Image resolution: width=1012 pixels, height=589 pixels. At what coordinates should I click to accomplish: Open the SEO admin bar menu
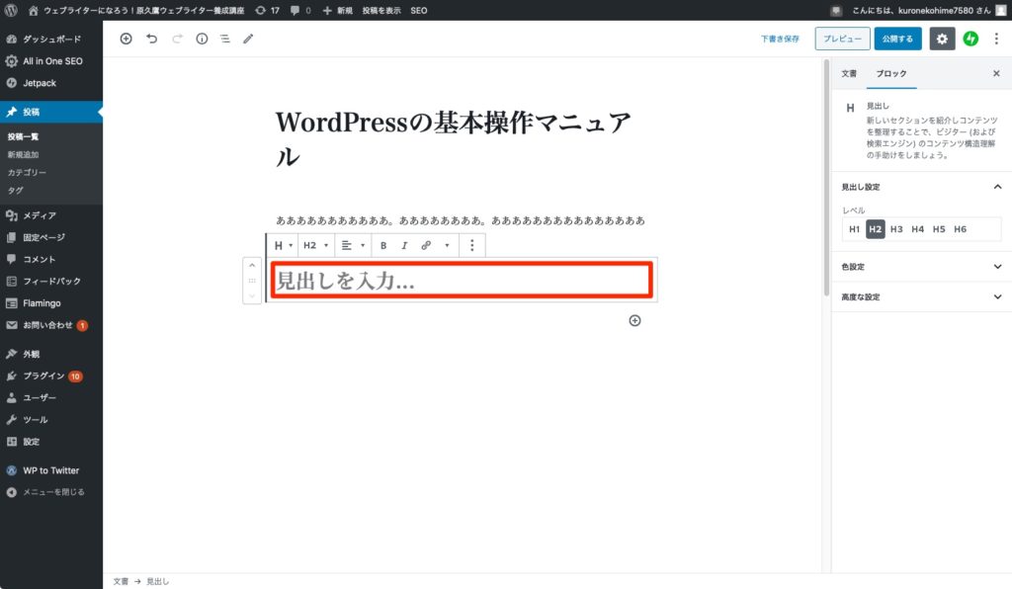point(419,10)
